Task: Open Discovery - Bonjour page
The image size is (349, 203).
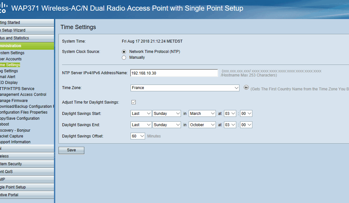Action: tap(15, 130)
